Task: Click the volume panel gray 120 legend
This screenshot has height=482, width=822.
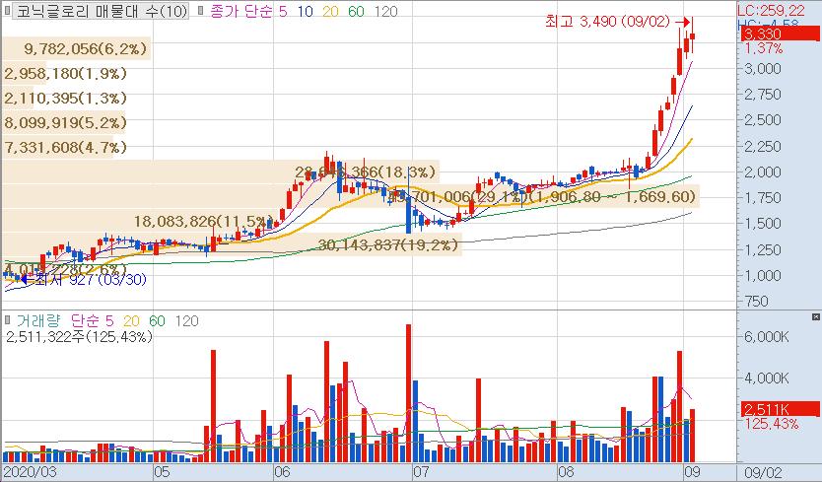Action: 186,320
